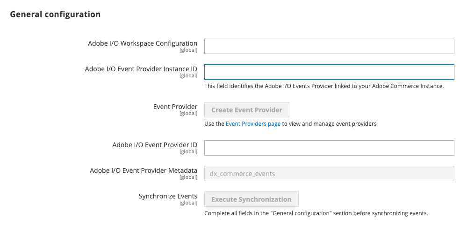Screen dimensions: 460x225
Task: Click the Event Provider Instance ID label
Action: (x=141, y=69)
